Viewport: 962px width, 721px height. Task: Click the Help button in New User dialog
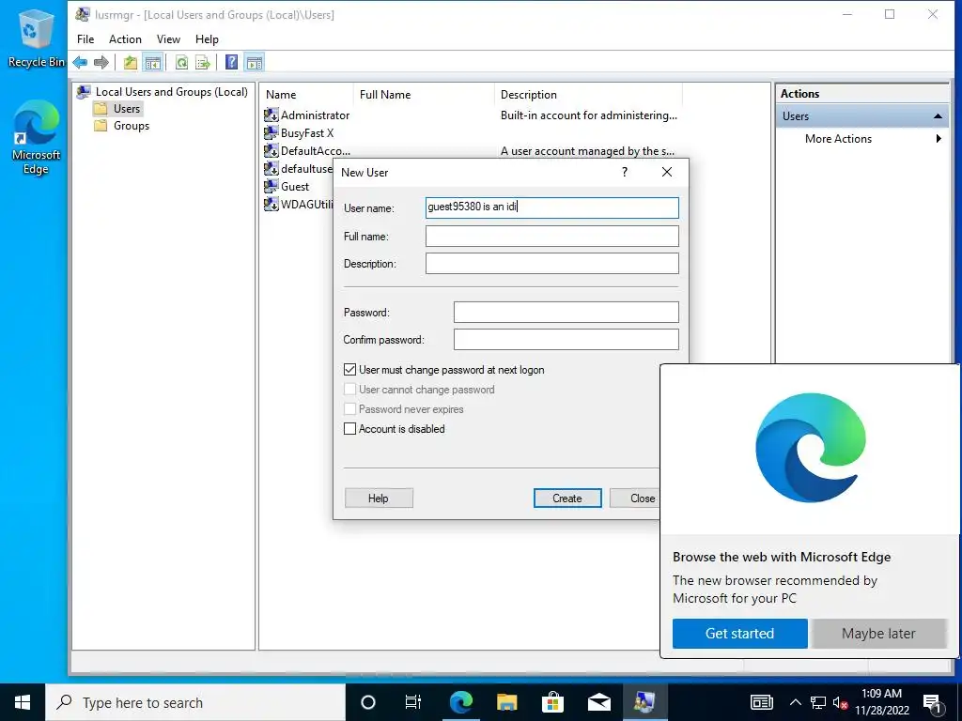coord(379,499)
